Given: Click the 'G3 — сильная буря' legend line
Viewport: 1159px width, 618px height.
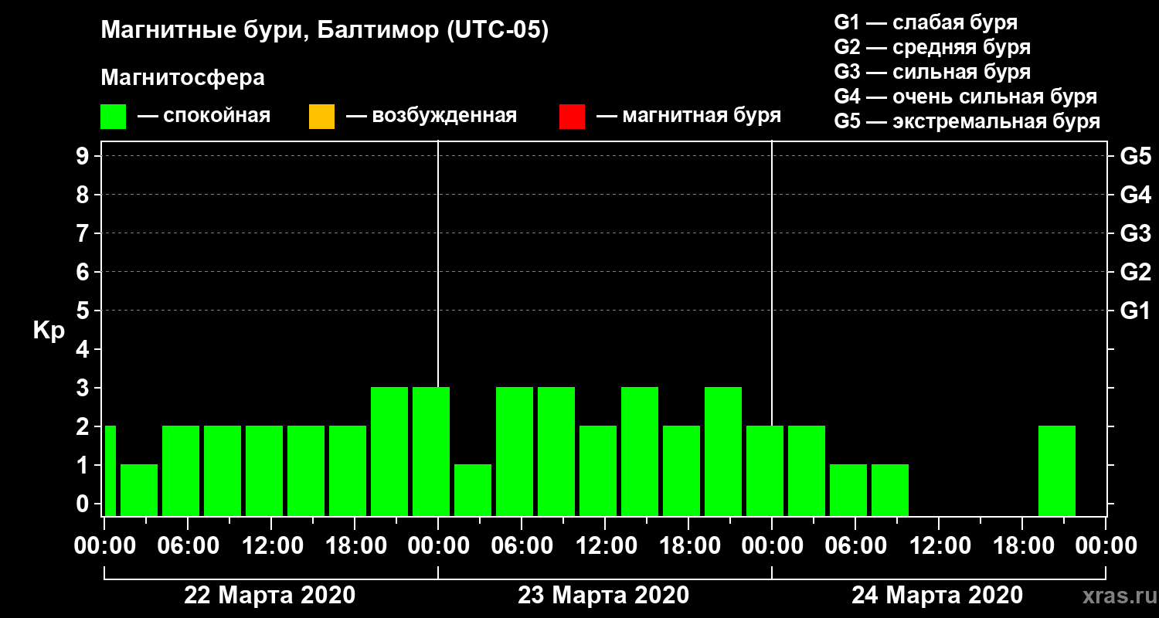Looking at the screenshot, I should click(932, 72).
